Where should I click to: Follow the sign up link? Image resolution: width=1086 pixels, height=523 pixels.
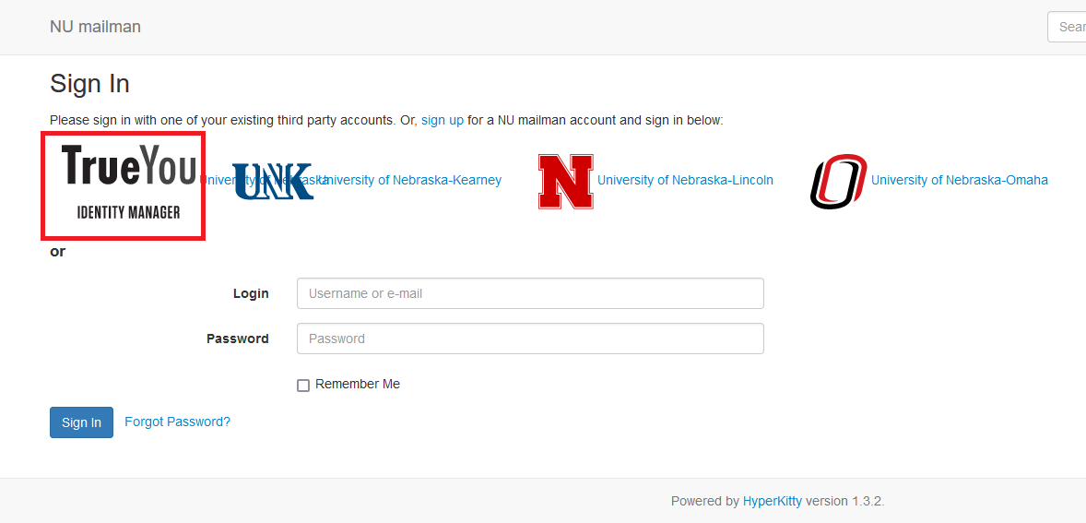click(x=443, y=120)
